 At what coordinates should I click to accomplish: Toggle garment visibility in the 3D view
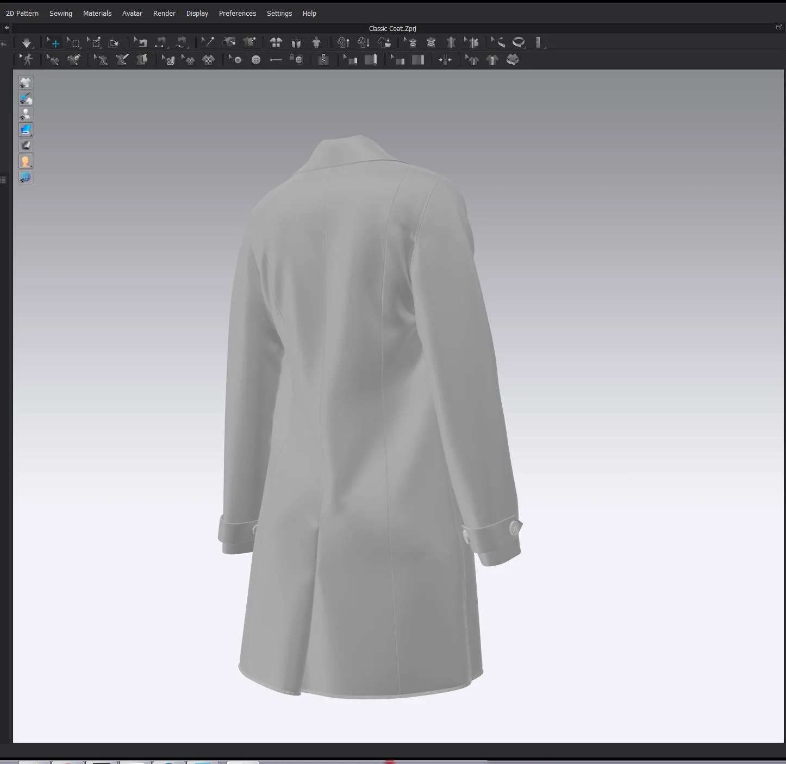26,83
